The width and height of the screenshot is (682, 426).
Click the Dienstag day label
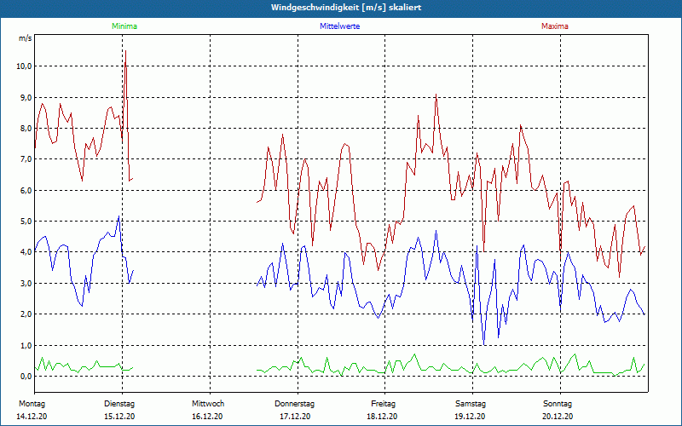click(x=119, y=404)
